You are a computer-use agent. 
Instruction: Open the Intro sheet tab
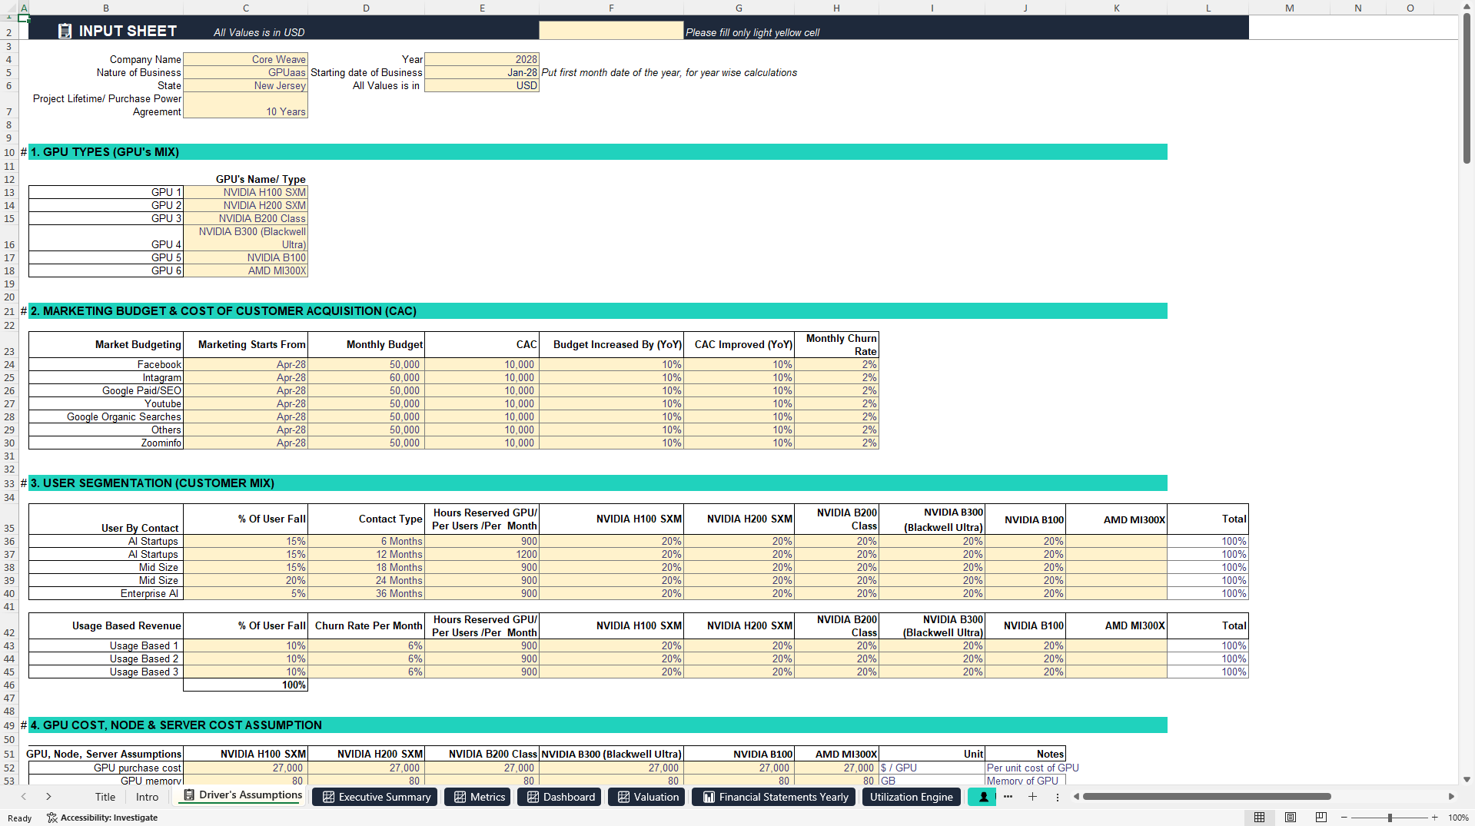147,797
